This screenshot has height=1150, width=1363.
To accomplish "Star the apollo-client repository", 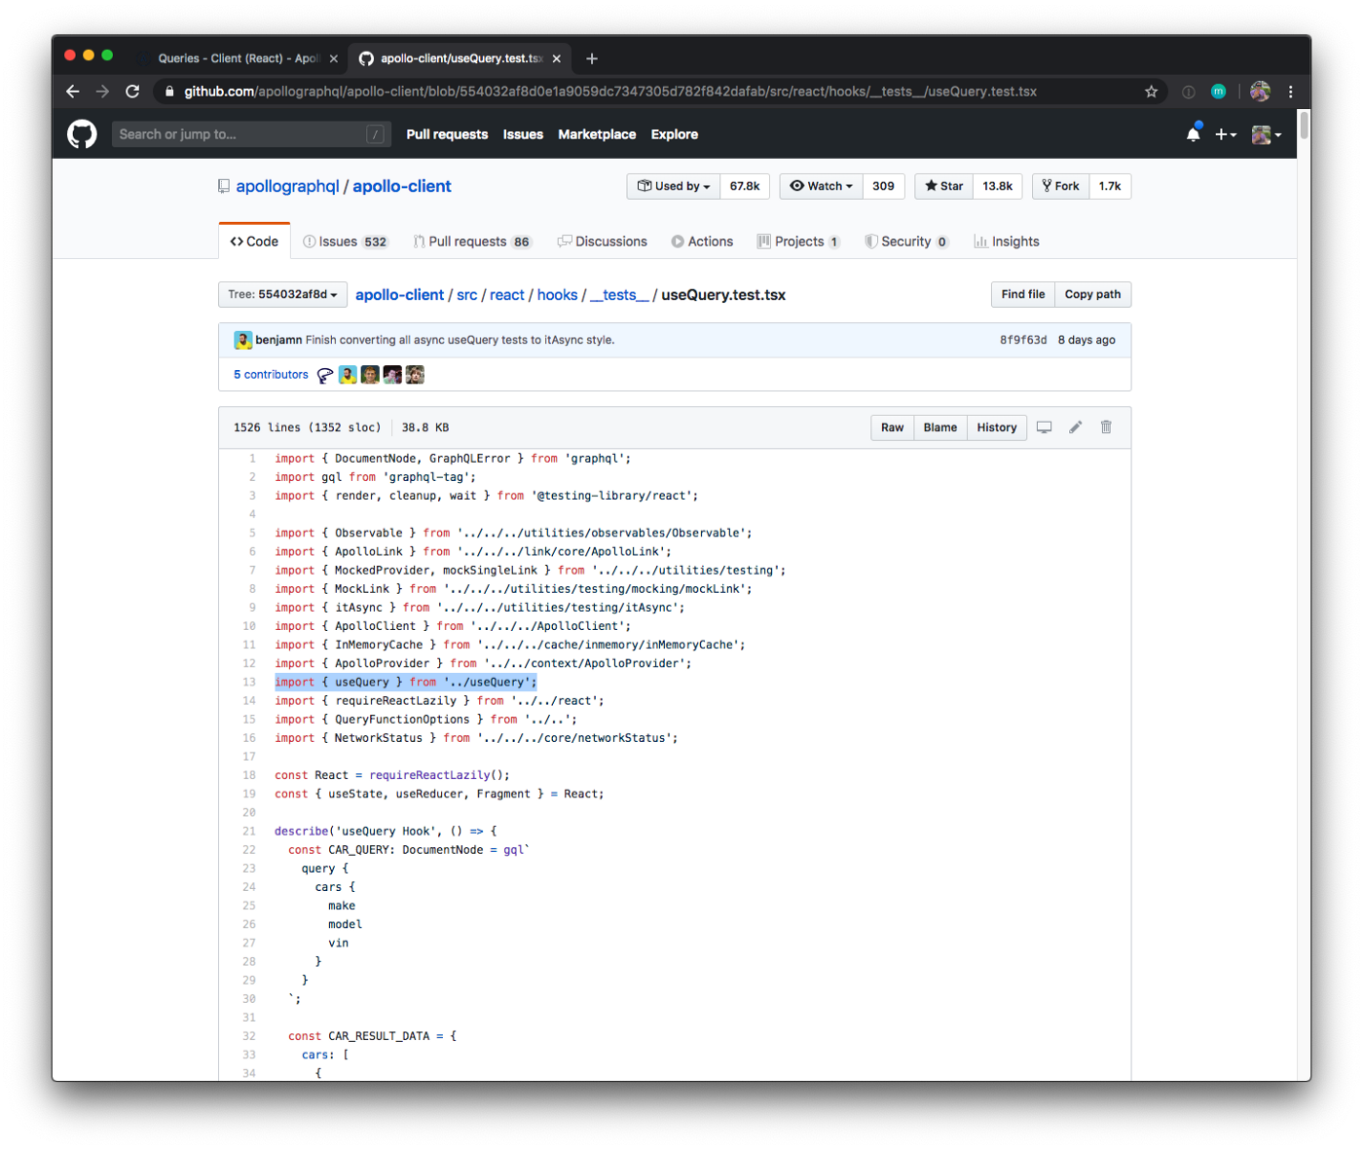I will point(944,186).
